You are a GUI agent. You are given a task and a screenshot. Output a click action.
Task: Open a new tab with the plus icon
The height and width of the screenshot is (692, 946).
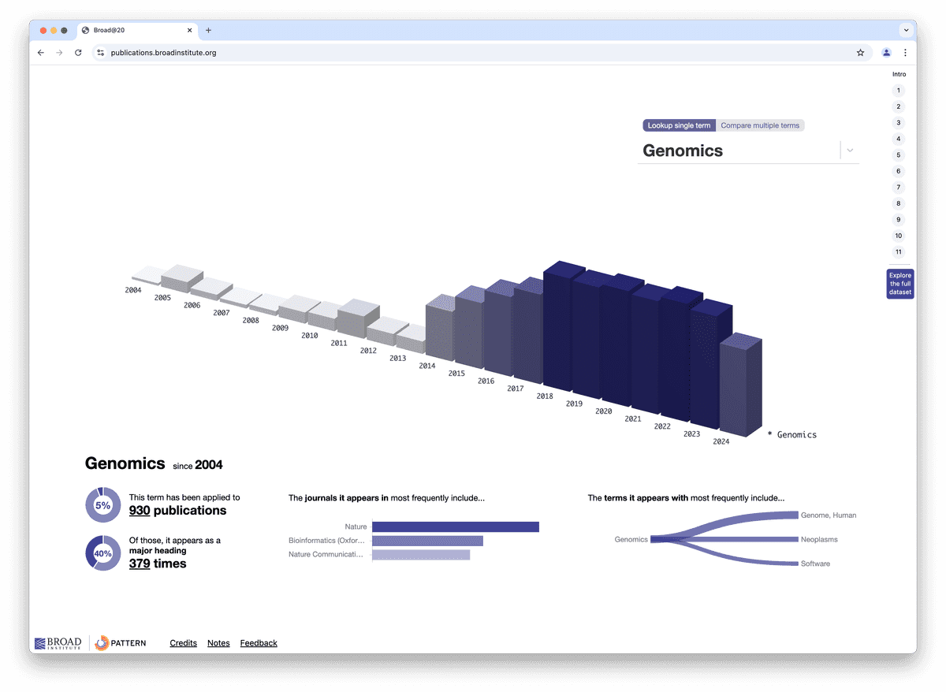(x=207, y=30)
